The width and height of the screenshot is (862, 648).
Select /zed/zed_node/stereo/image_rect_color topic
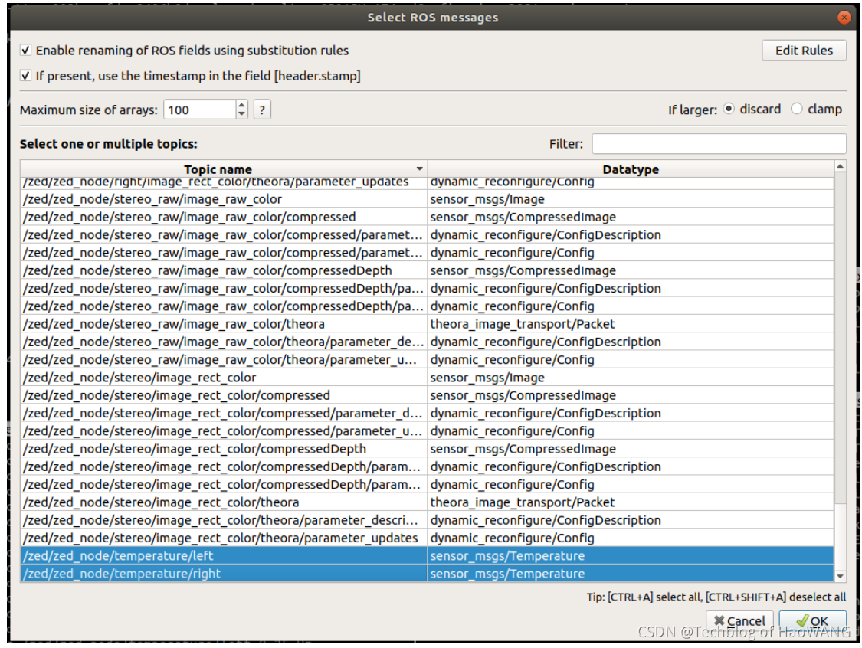pyautogui.click(x=224, y=378)
